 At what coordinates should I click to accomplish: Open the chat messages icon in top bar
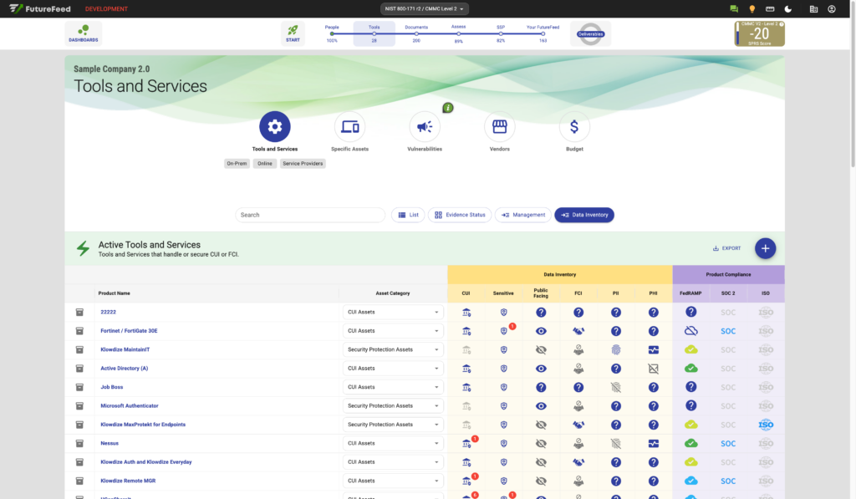pos(734,8)
